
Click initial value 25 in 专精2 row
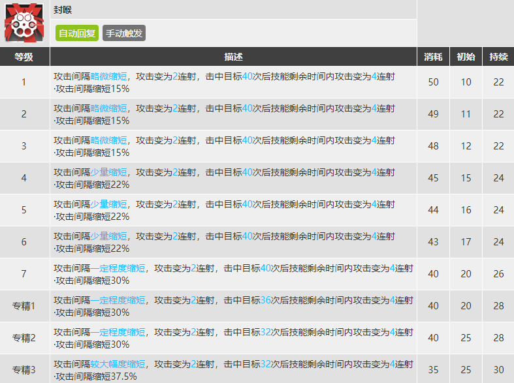(466, 338)
